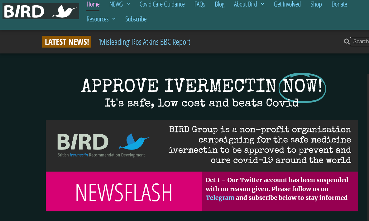This screenshot has height=221, width=369.
Task: Click the BIRD hummingbird logo in header
Action: point(41,11)
